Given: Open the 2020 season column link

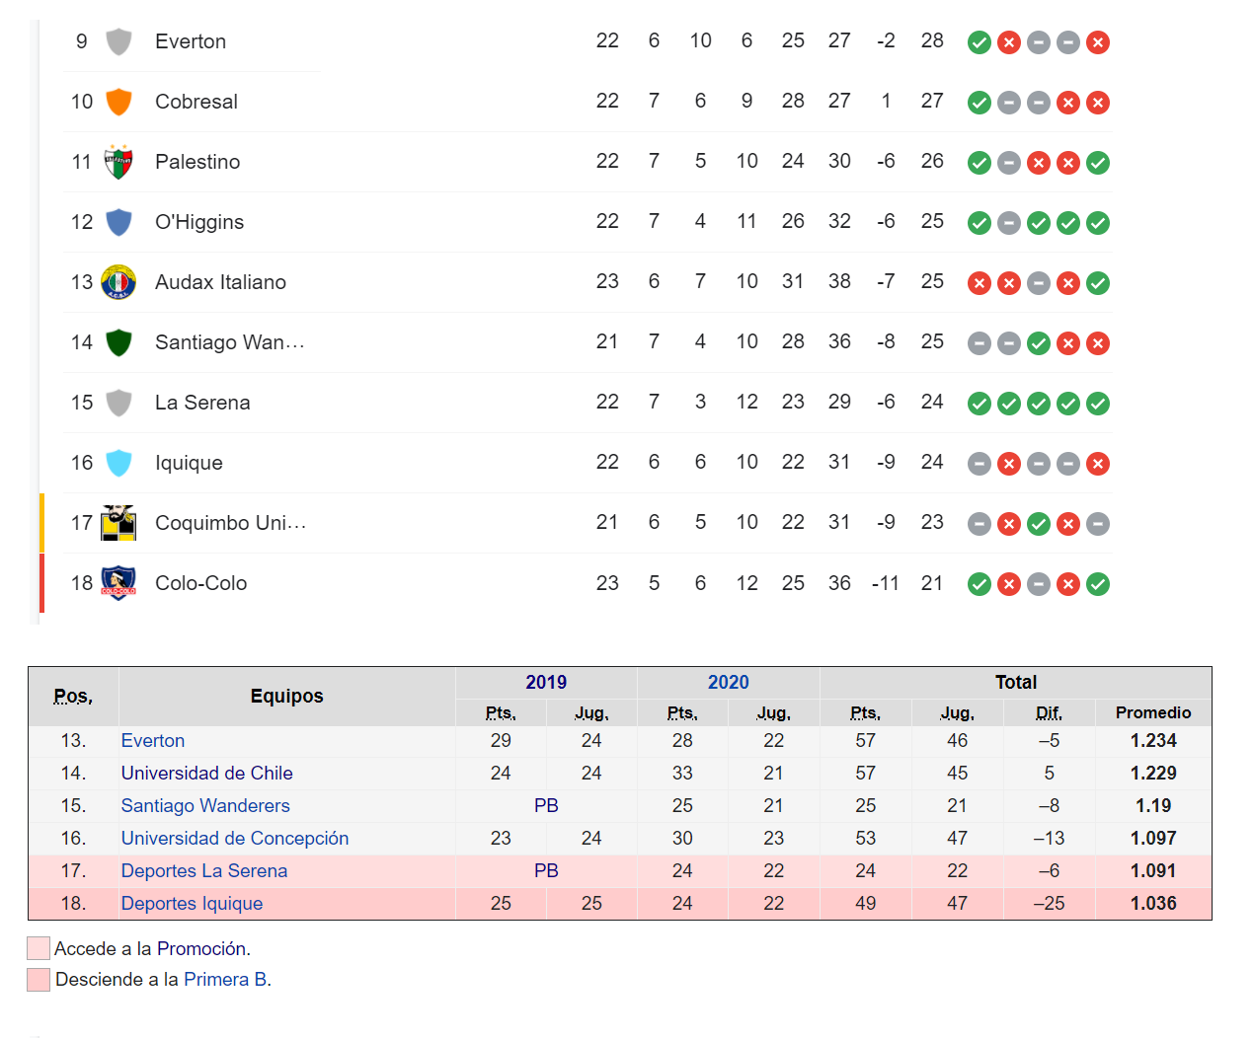Looking at the screenshot, I should [728, 682].
